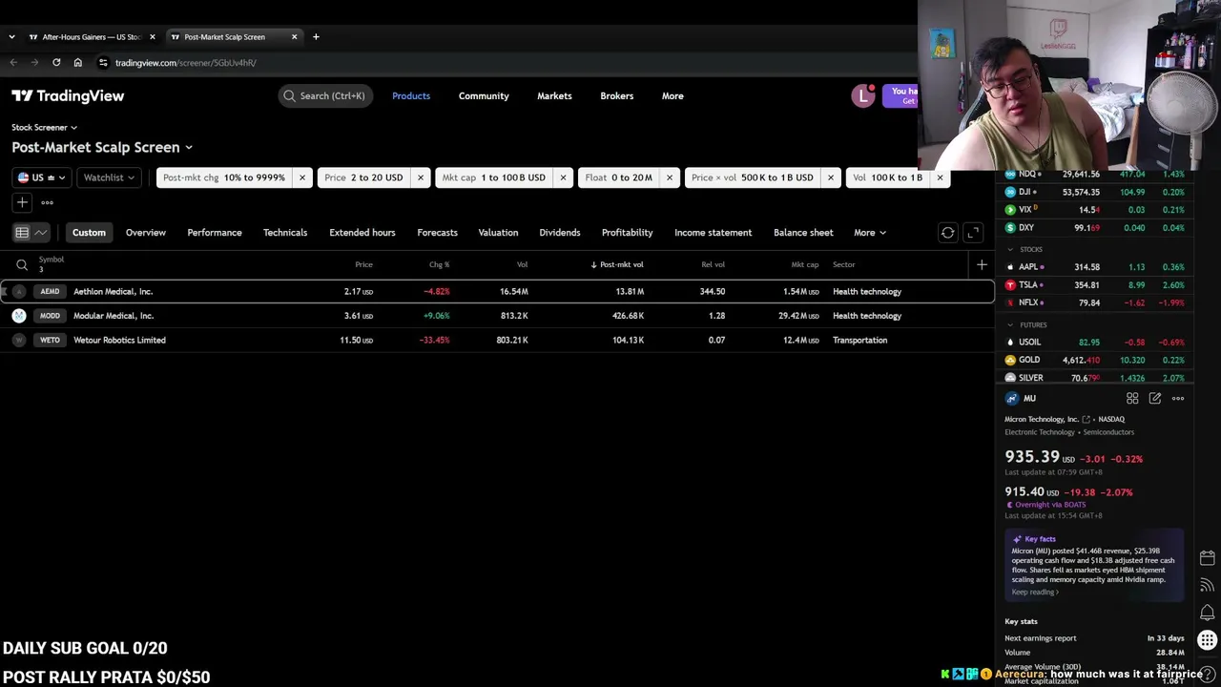The height and width of the screenshot is (687, 1221).
Task: Open the More column sets dropdown
Action: 870,233
